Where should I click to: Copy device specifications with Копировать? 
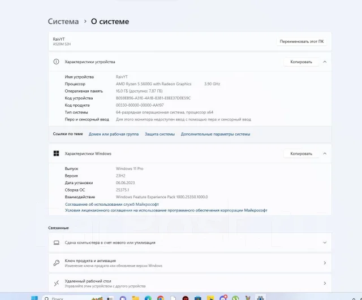coord(301,62)
